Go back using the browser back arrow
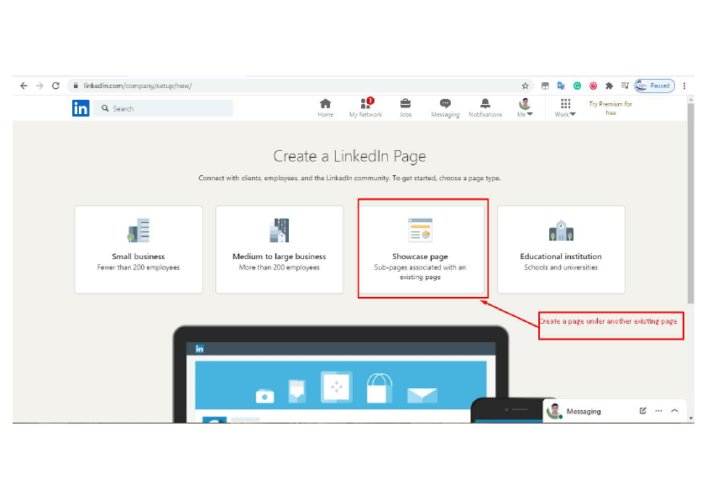The width and height of the screenshot is (707, 499). [24, 86]
